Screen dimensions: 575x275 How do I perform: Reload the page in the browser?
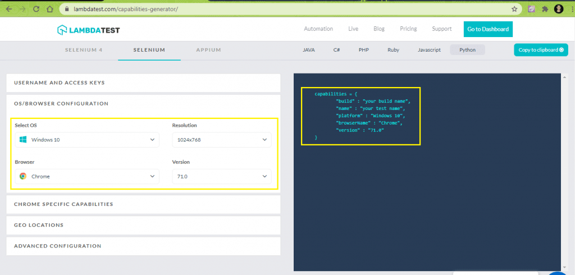tap(36, 9)
